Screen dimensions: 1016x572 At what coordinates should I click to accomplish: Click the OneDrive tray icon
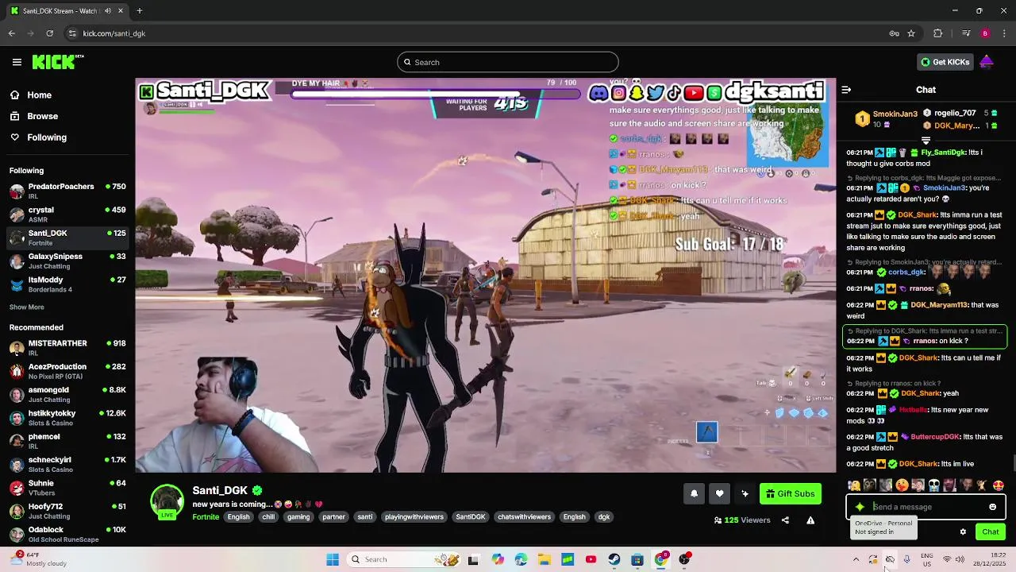(x=890, y=559)
